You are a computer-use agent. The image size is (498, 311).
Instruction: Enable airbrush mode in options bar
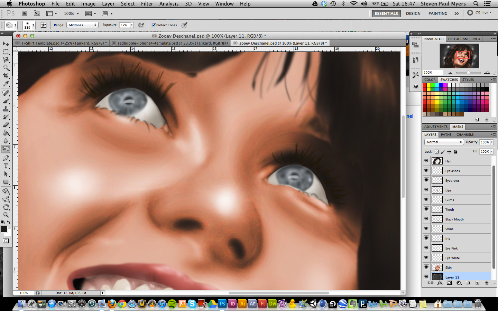tap(141, 25)
